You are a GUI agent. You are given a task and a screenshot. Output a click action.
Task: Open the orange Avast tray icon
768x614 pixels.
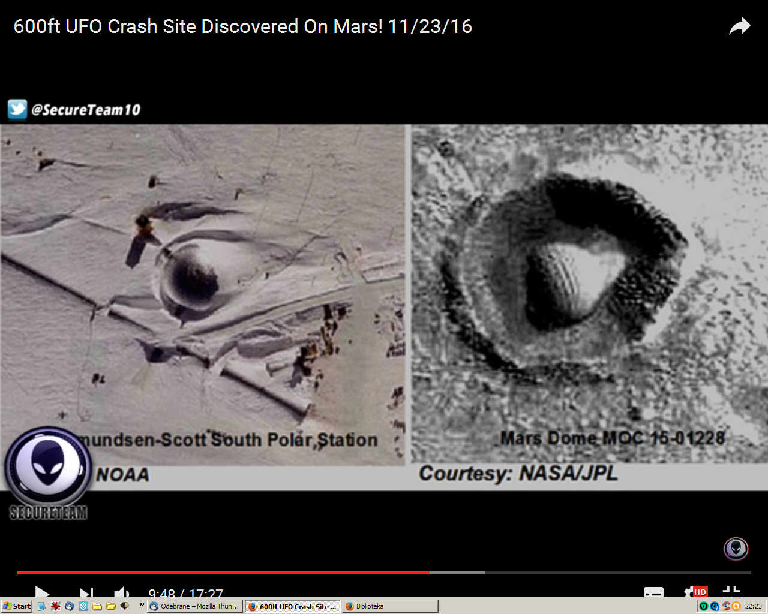coord(736,607)
